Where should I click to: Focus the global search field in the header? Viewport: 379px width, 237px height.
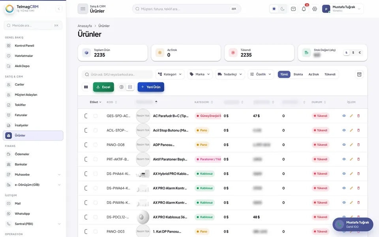[x=186, y=9]
